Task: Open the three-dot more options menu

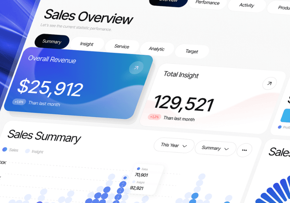Action: [x=244, y=150]
